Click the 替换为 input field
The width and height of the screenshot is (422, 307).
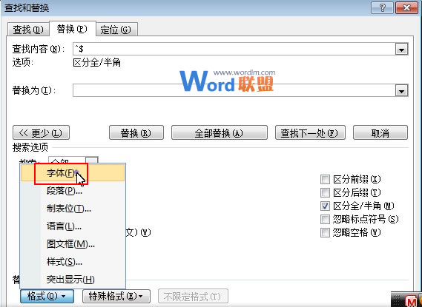[234, 90]
